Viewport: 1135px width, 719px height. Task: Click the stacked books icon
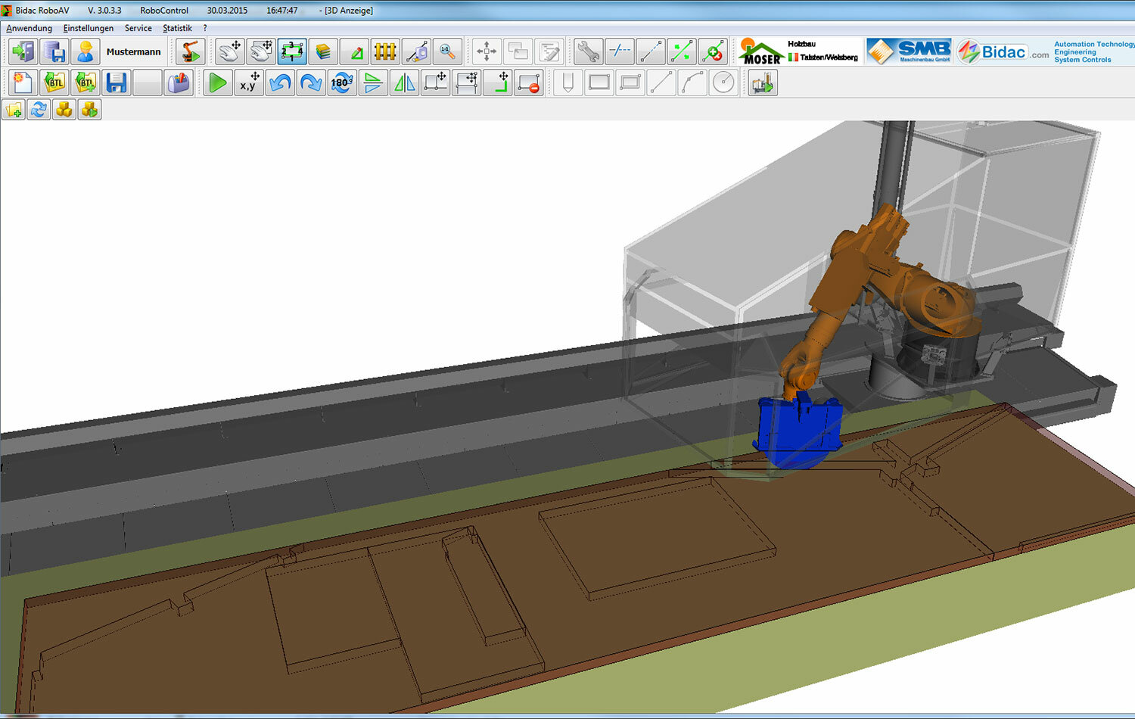[323, 51]
